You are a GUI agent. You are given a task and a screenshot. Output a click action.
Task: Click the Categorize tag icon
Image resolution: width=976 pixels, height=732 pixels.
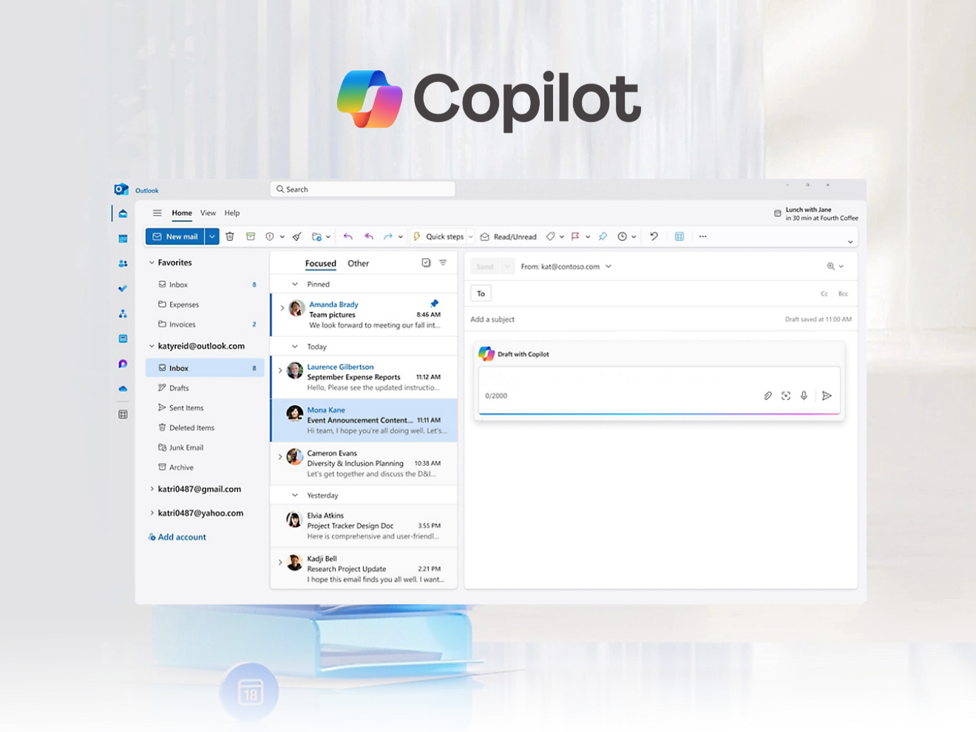551,237
